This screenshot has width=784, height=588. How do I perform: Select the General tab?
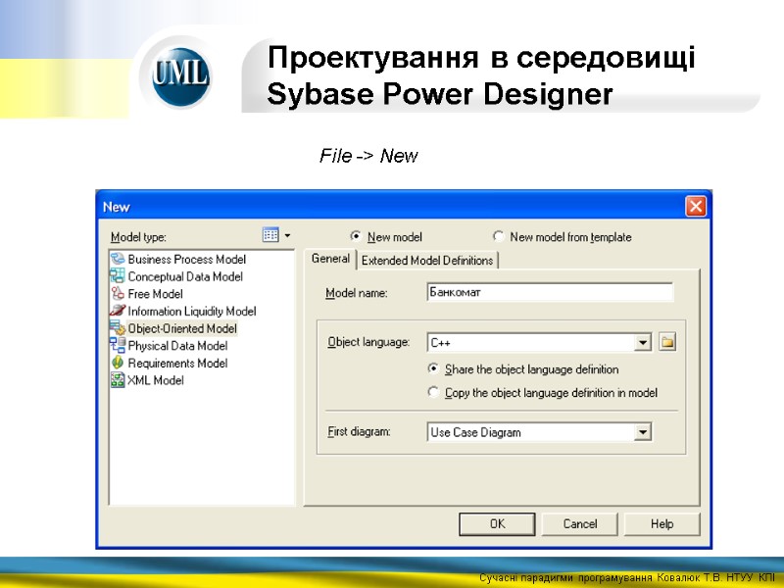(x=330, y=259)
